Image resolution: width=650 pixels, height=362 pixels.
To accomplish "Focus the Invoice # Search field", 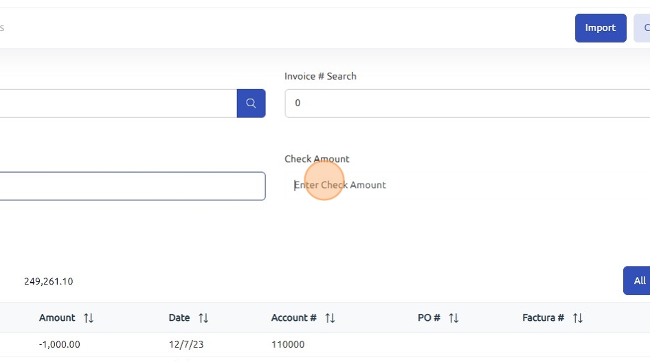I will point(467,104).
